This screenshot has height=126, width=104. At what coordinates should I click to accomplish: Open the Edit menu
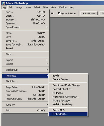(x=11, y=8)
